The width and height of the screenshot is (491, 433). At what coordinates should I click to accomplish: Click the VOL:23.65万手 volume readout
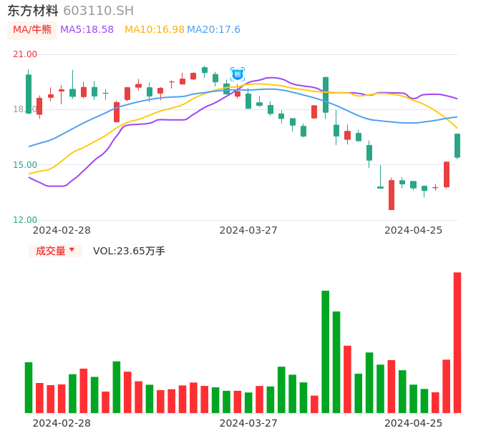click(x=129, y=251)
